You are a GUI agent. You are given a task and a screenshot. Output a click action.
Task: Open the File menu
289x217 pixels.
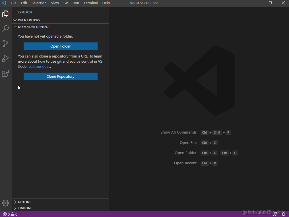click(14, 3)
